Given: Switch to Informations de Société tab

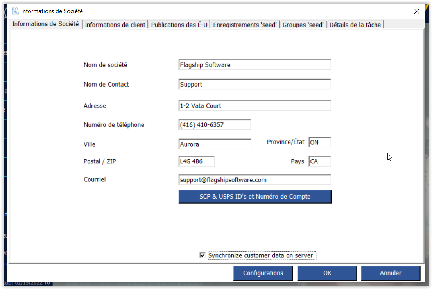Looking at the screenshot, I should [x=45, y=24].
